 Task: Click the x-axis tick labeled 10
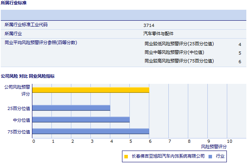tap(229, 141)
